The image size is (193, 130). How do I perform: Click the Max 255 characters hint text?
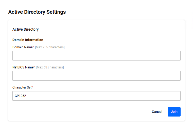[x=50, y=47]
